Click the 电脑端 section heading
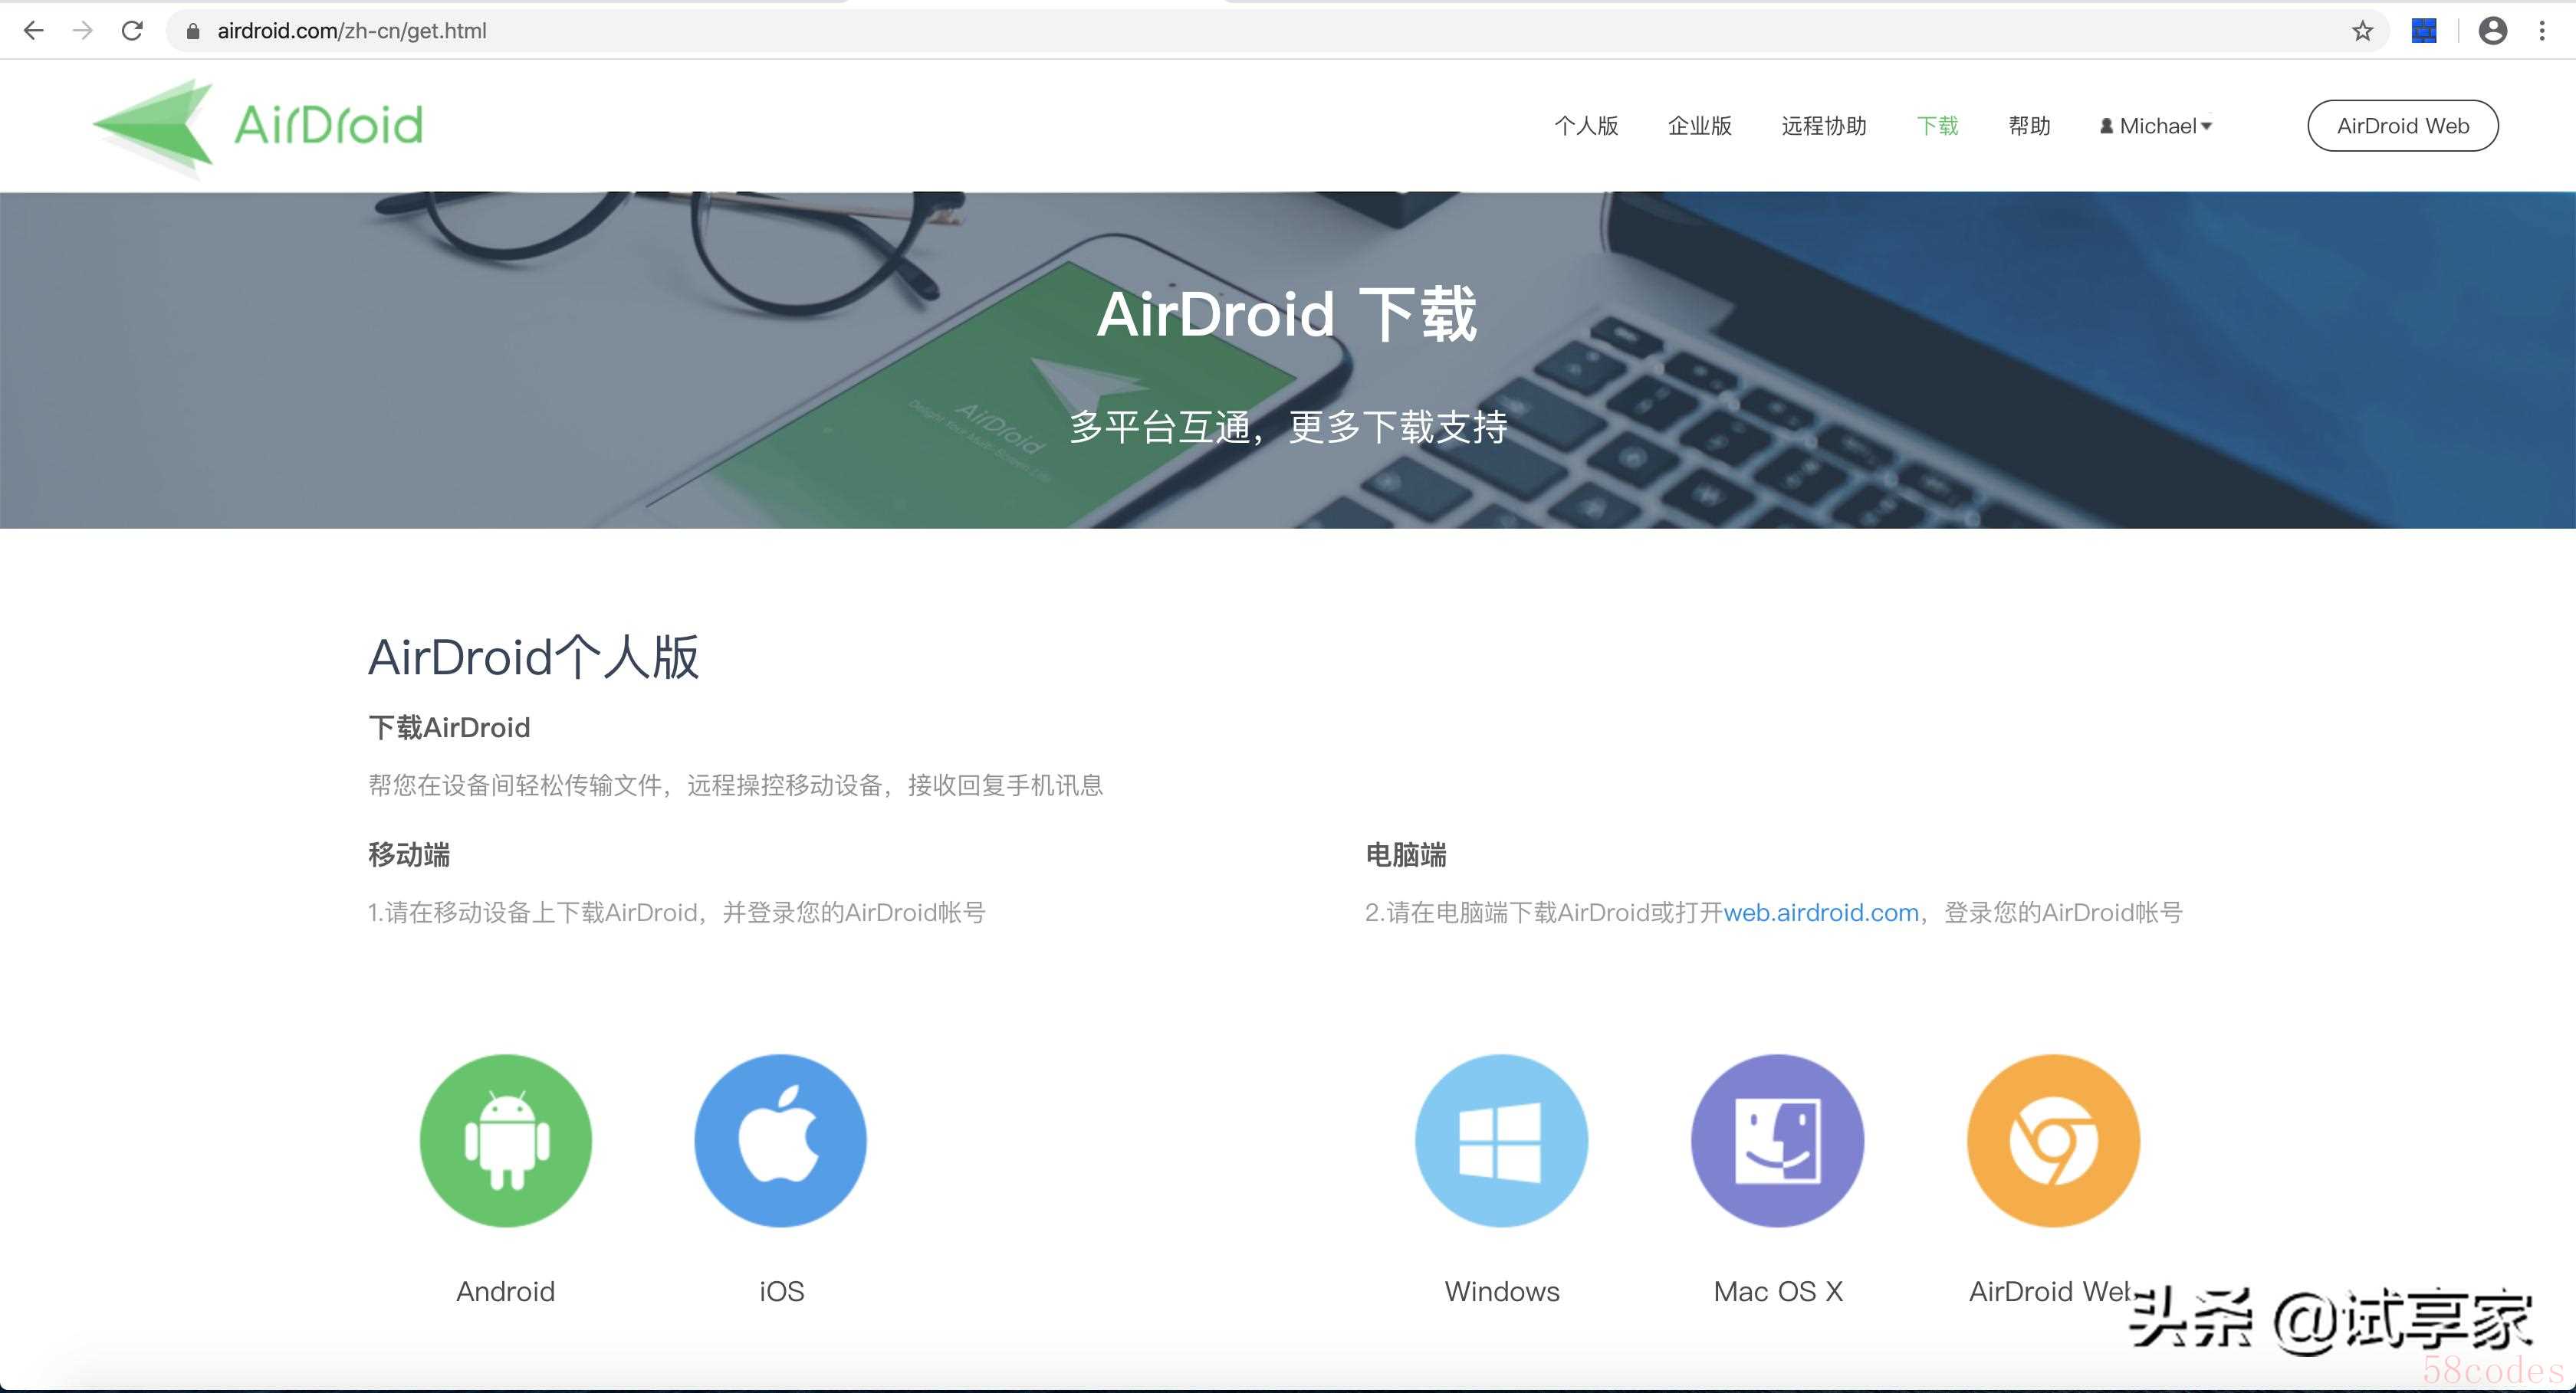The height and width of the screenshot is (1393, 2576). [x=1406, y=855]
